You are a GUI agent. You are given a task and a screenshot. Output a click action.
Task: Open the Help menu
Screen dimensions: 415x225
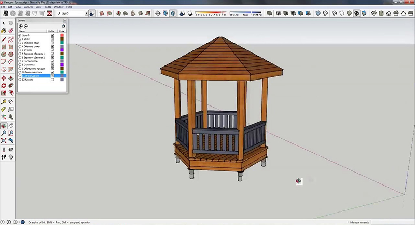pos(69,7)
